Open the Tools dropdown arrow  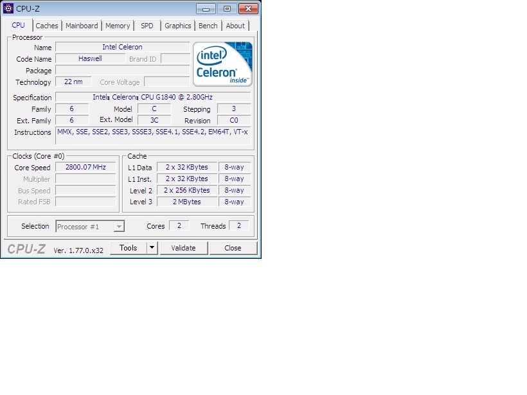[152, 248]
